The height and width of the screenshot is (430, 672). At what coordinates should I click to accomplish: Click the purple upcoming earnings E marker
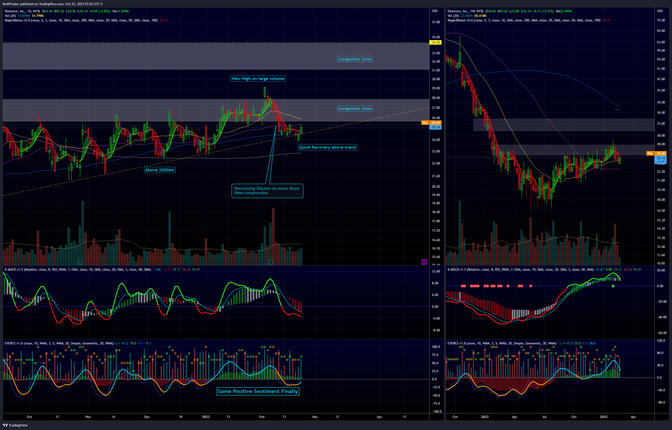pos(424,262)
